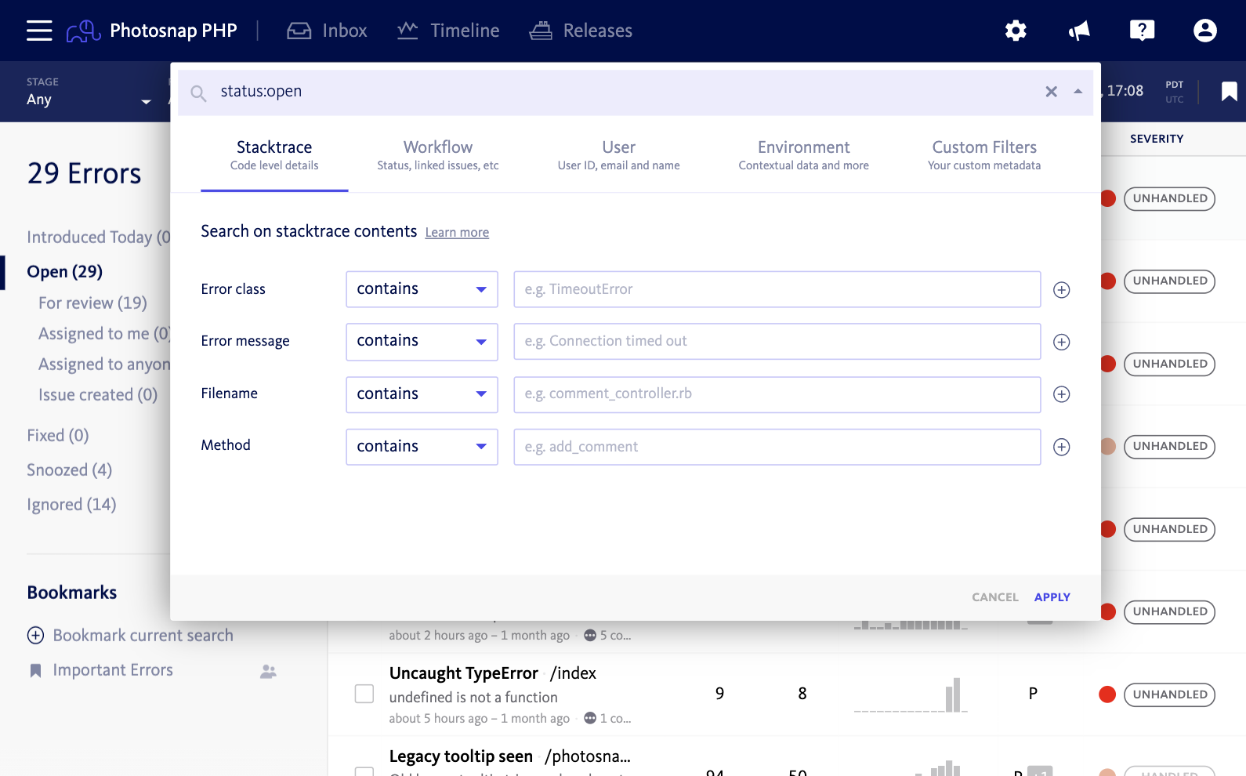The width and height of the screenshot is (1246, 776).
Task: Open the Error class contains dropdown
Action: tap(422, 289)
